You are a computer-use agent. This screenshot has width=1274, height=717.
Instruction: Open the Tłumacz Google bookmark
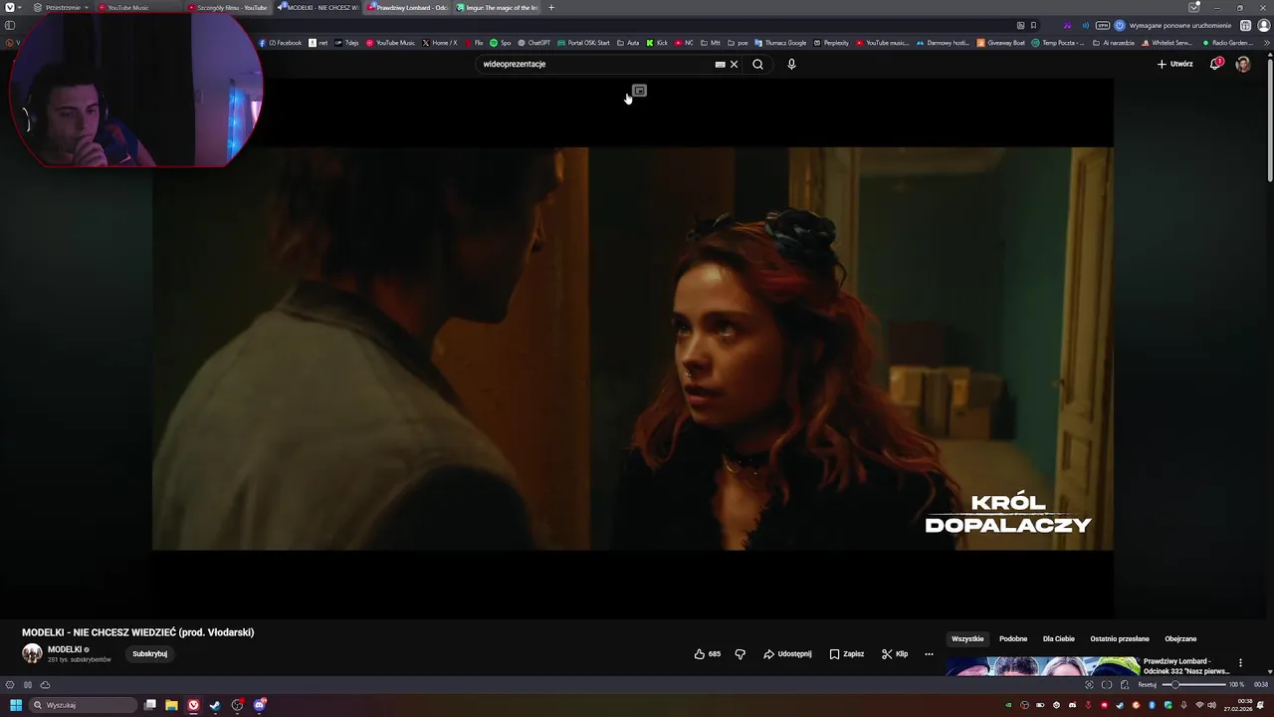pos(780,43)
